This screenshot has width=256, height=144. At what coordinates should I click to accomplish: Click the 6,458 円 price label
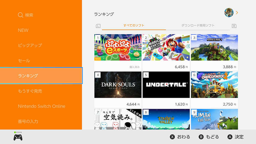coord(181,67)
